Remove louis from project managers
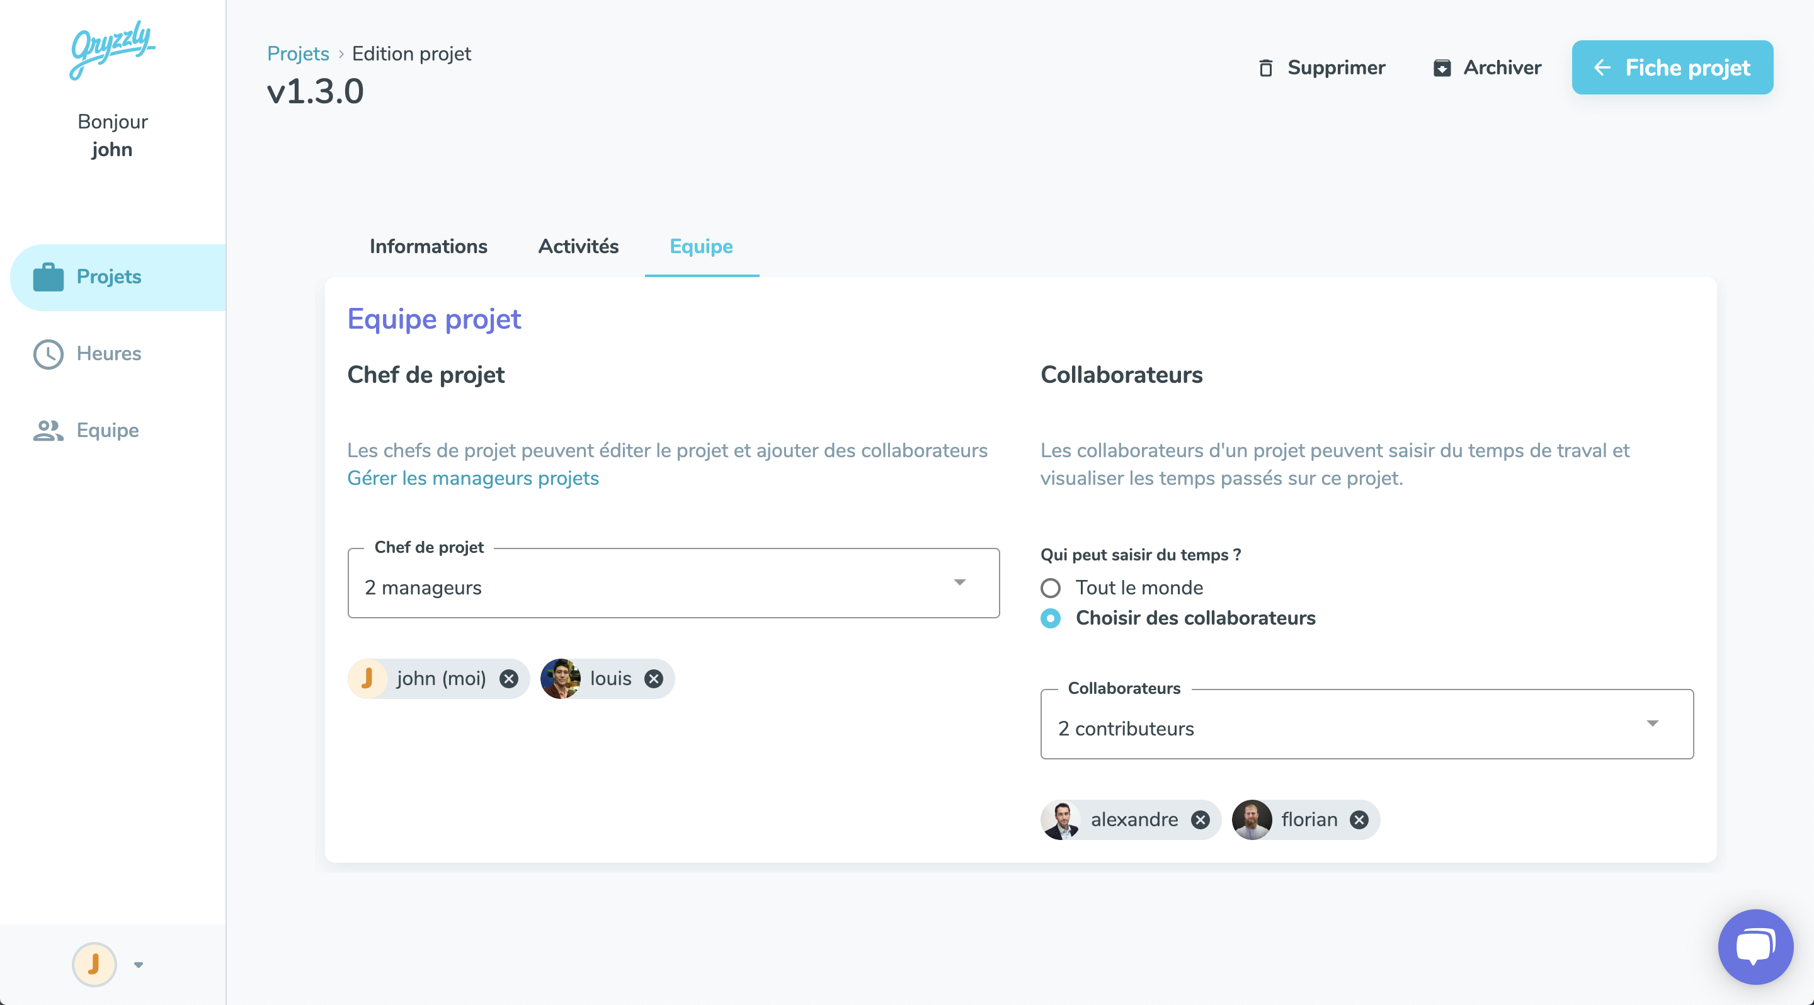Viewport: 1814px width, 1005px height. pos(654,678)
